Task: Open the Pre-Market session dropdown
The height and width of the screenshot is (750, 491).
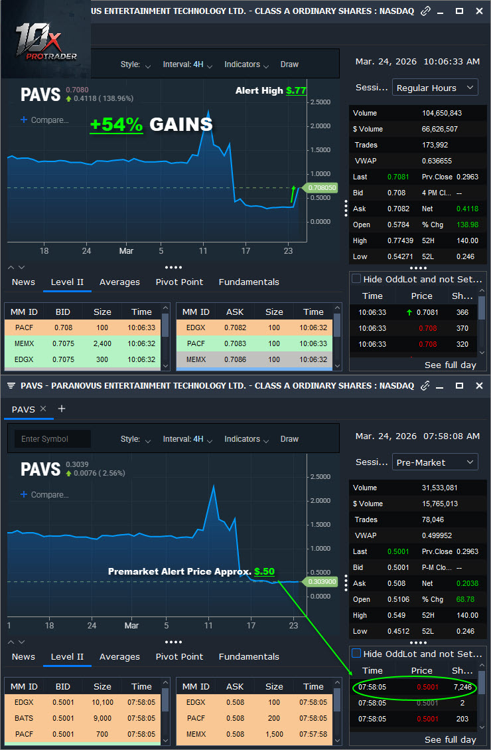Action: pos(435,462)
